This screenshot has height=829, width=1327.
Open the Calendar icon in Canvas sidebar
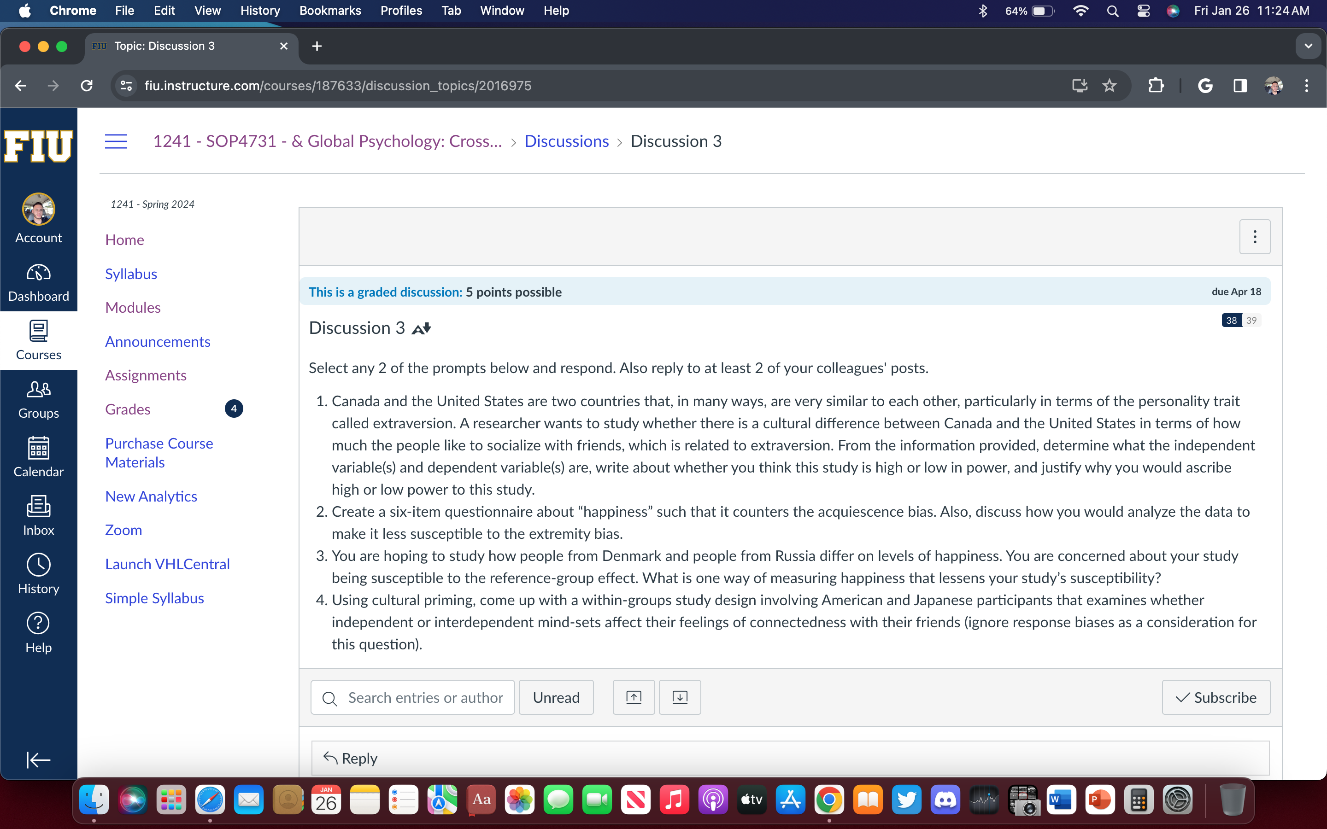pyautogui.click(x=38, y=456)
